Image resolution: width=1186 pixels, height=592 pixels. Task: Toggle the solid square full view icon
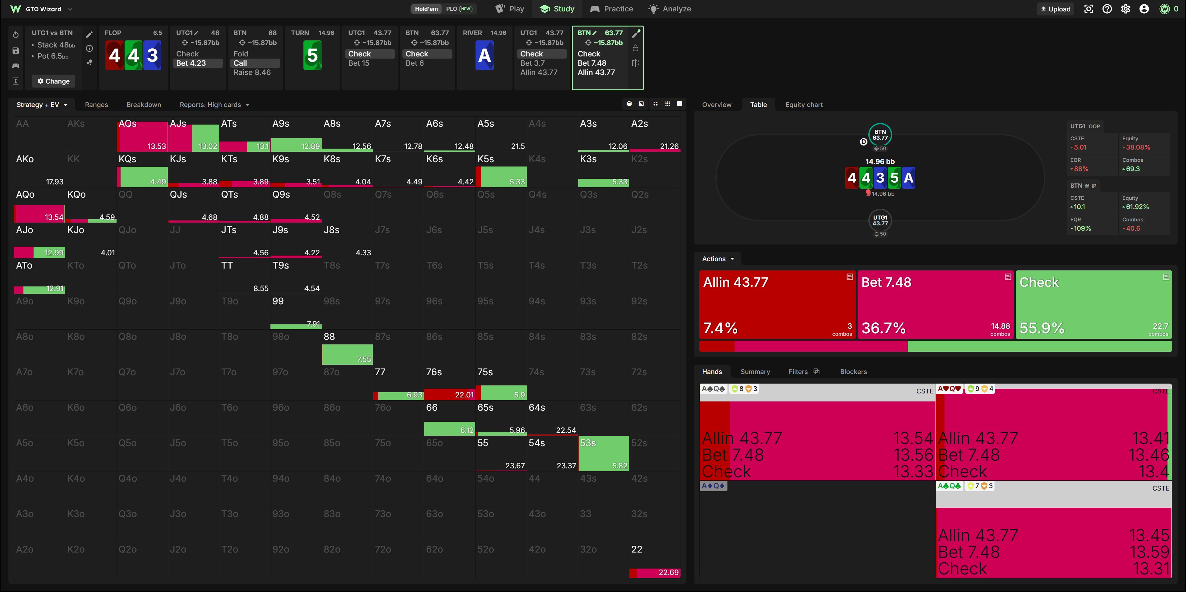(x=680, y=104)
